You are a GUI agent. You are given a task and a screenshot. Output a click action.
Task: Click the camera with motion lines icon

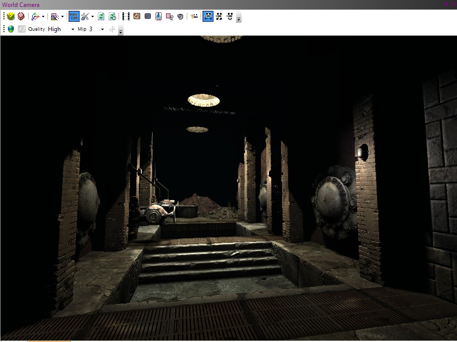pyautogui.click(x=194, y=16)
